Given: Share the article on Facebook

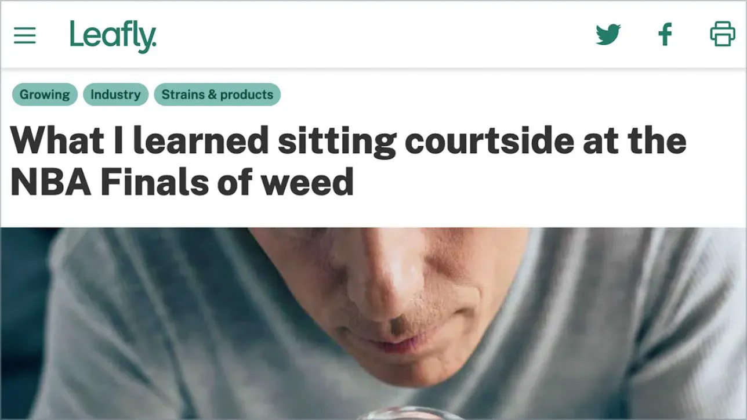Looking at the screenshot, I should 665,34.
